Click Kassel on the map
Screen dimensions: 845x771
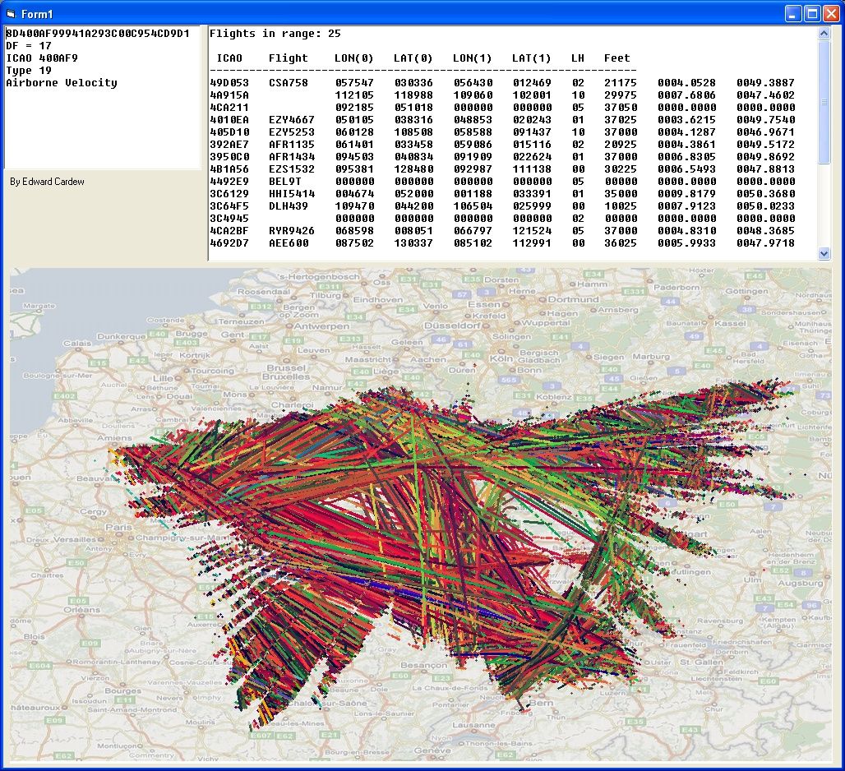730,323
